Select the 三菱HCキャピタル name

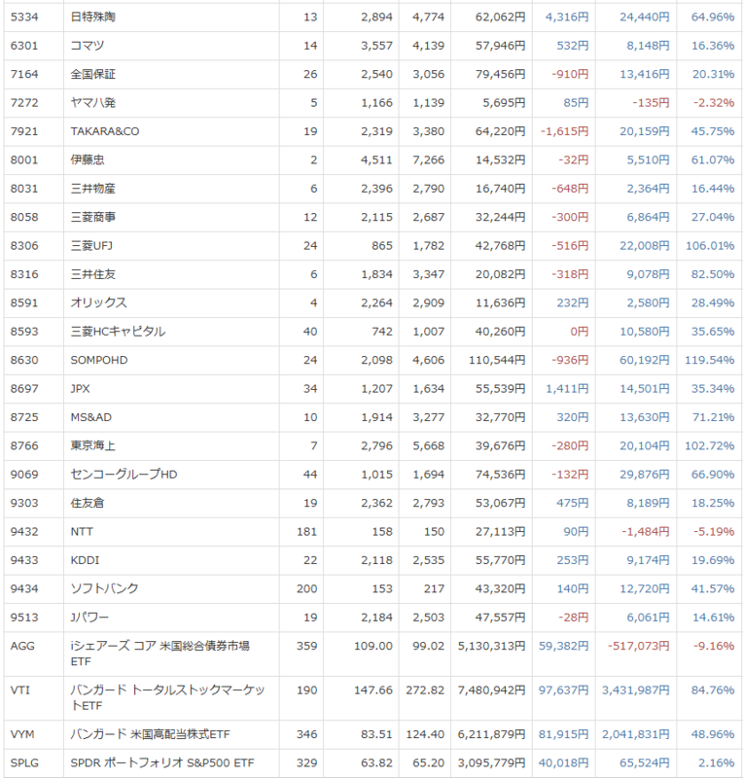point(118,332)
